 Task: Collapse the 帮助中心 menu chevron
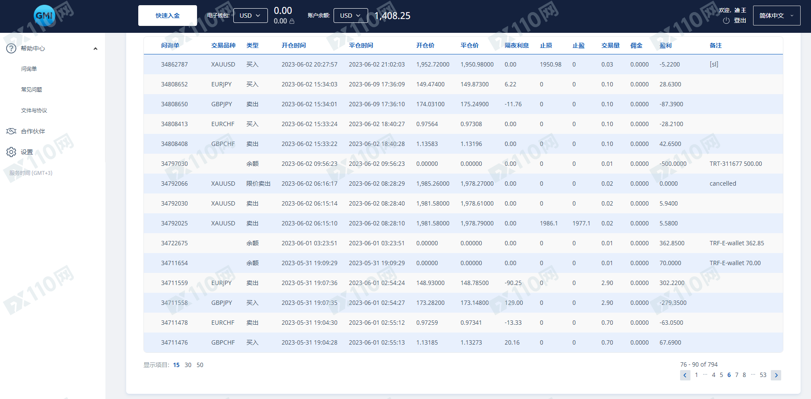pyautogui.click(x=95, y=48)
